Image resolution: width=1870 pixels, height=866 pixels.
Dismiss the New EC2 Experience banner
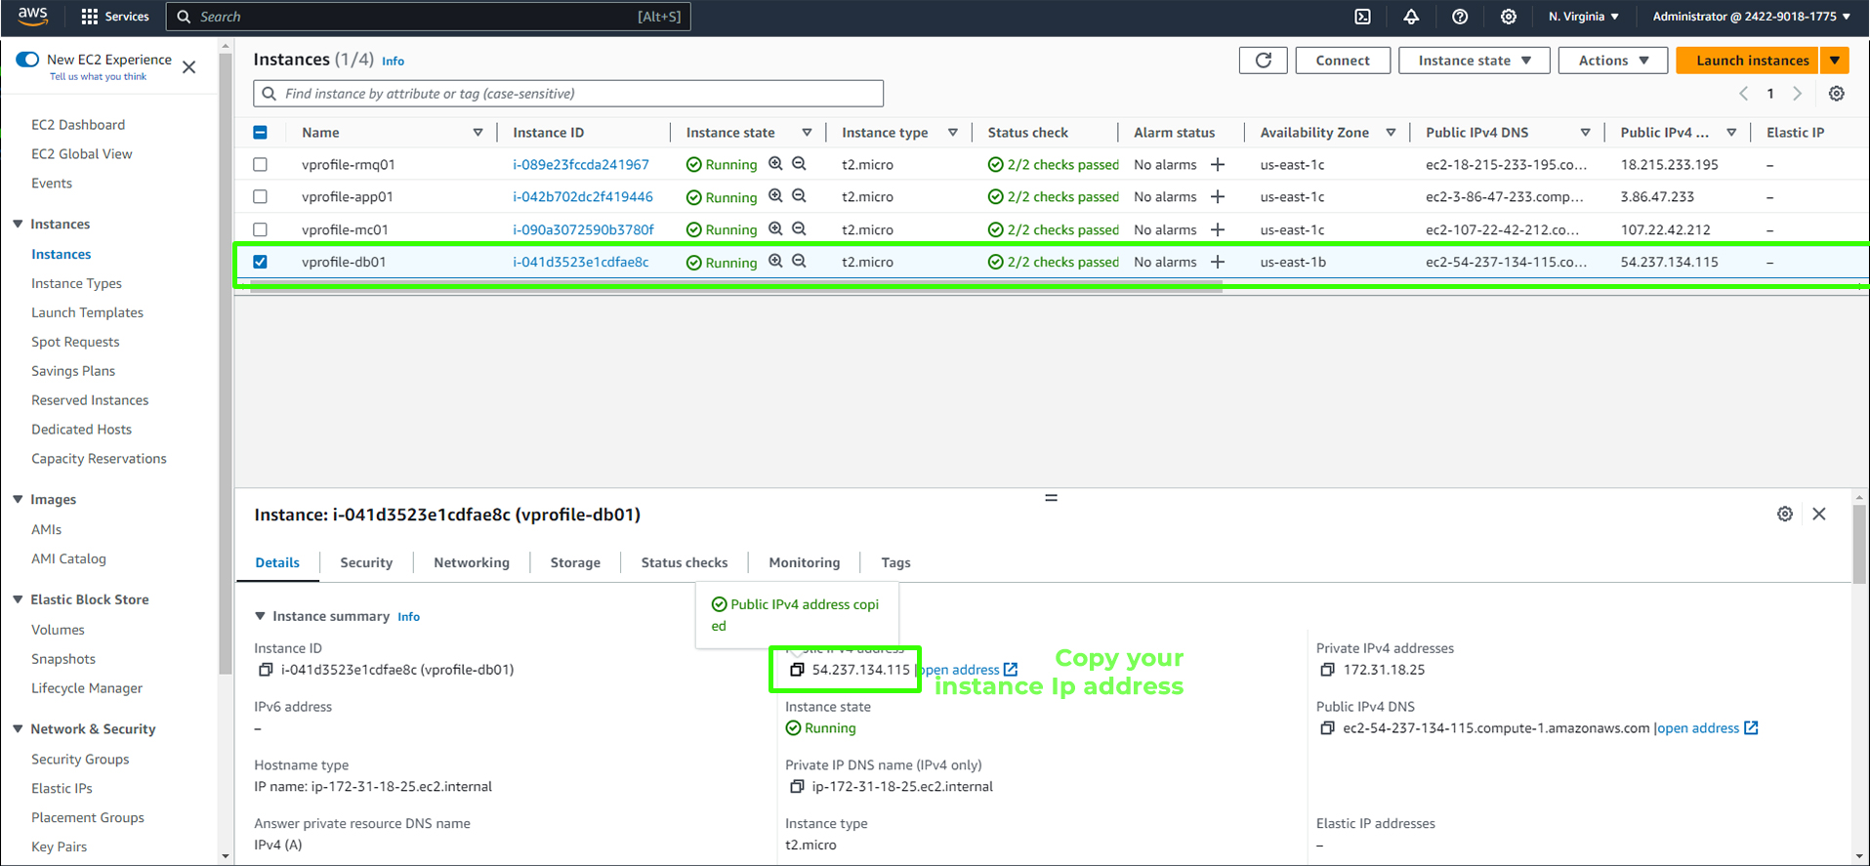pos(189,67)
